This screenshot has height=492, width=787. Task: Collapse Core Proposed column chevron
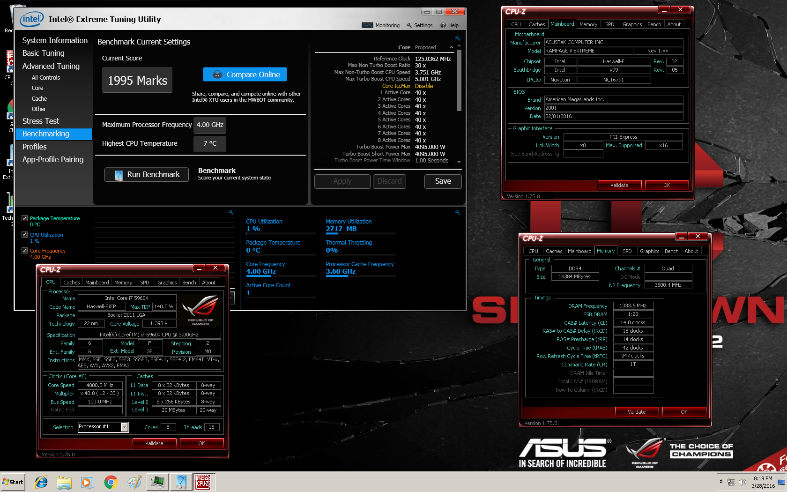coord(451,47)
